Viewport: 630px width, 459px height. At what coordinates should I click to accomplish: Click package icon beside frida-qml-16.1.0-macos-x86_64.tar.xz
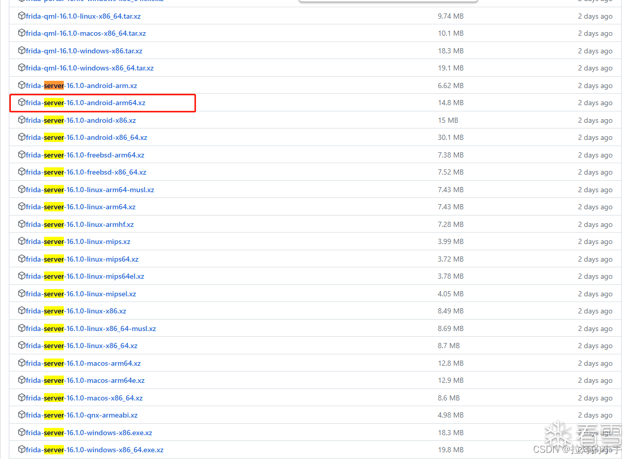[22, 33]
